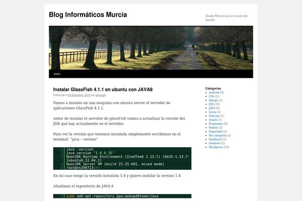The width and height of the screenshot is (302, 201).
Task: Open the author link devsogm
Action: click(101, 95)
